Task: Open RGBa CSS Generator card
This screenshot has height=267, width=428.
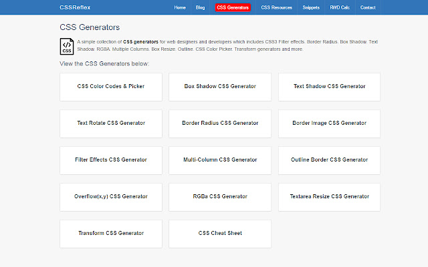Action: tap(220, 198)
